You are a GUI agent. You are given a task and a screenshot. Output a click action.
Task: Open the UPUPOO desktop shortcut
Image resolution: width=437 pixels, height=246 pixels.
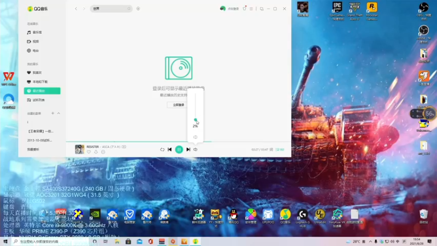click(268, 216)
